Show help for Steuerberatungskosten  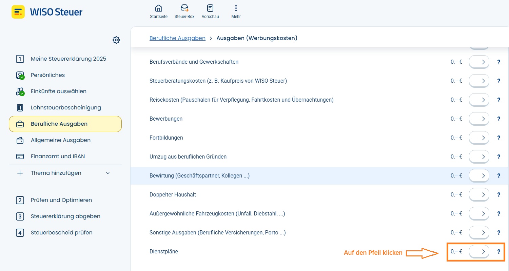point(499,81)
